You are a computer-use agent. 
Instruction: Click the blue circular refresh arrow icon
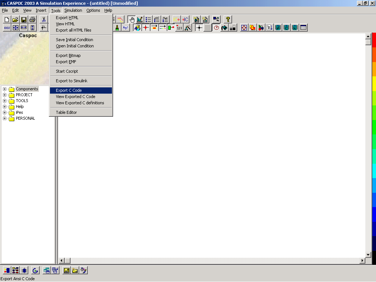35,271
